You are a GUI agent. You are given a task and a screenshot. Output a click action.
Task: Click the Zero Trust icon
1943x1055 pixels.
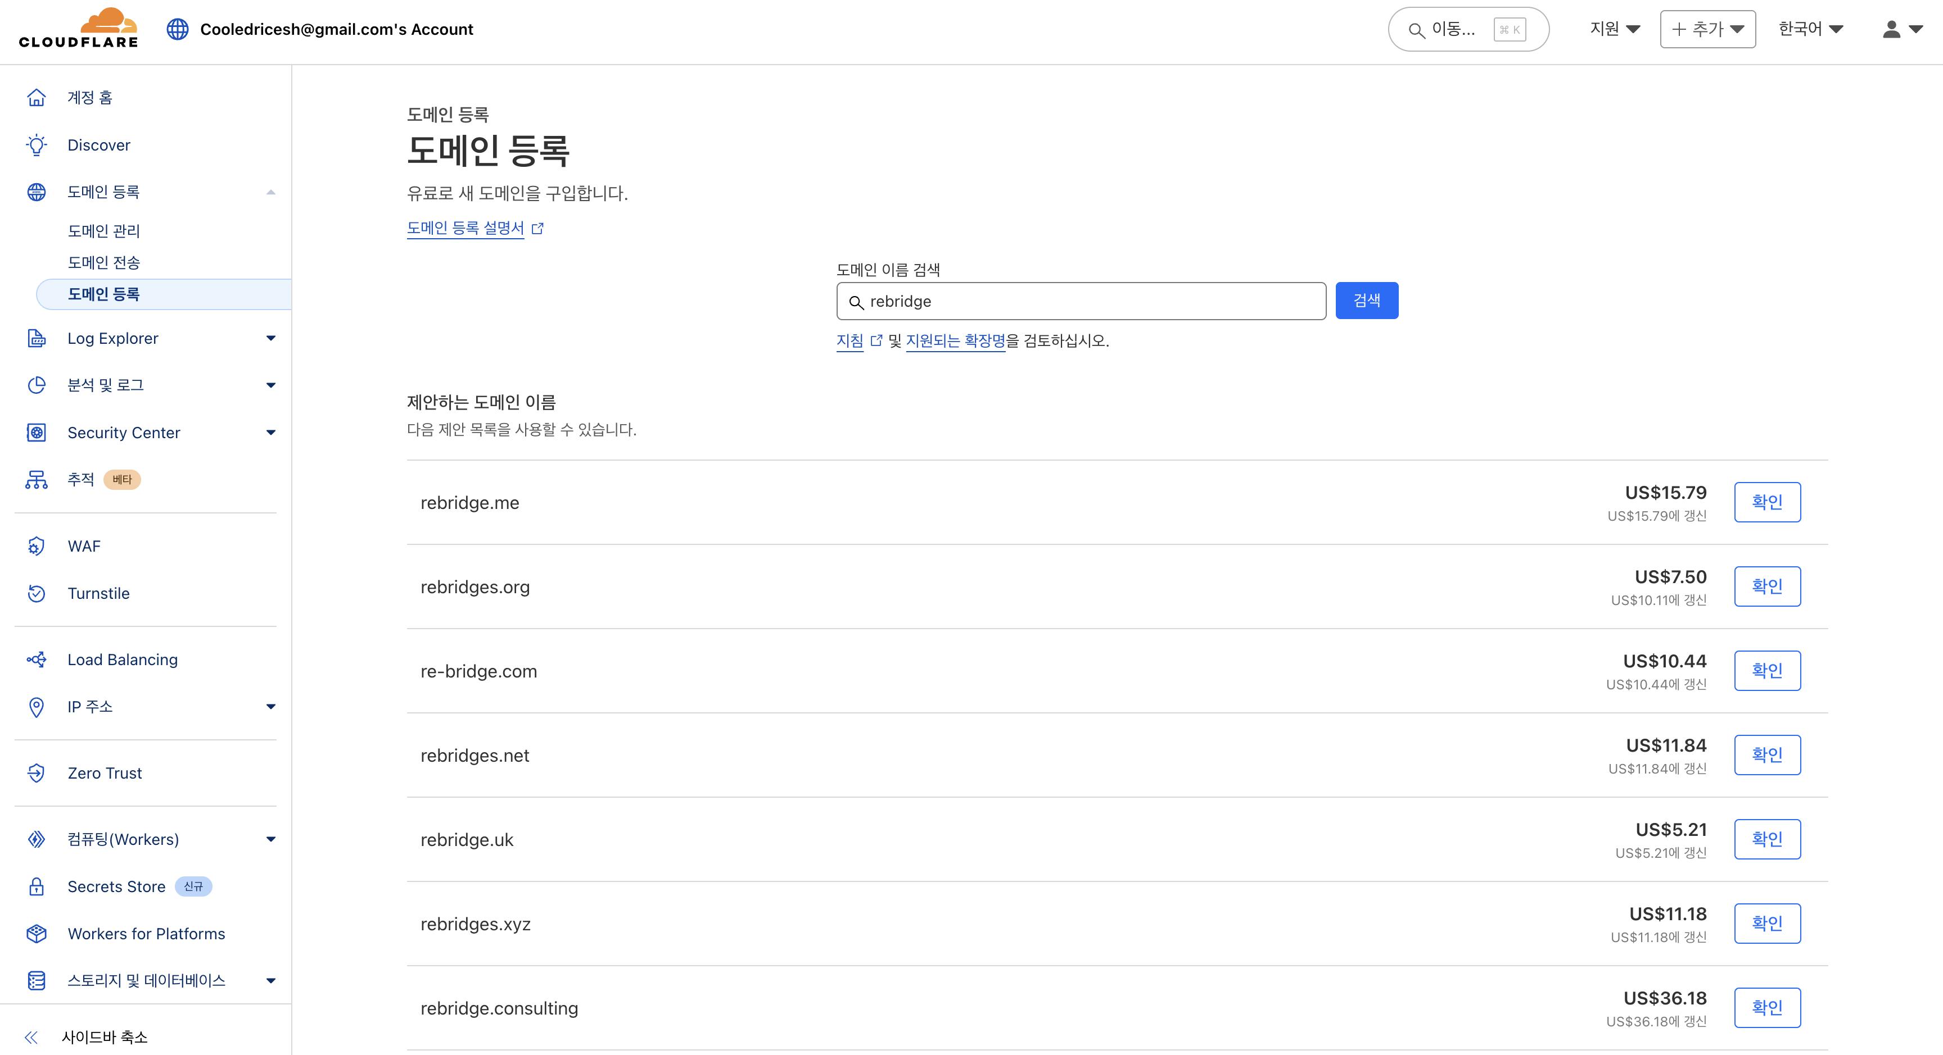36,773
